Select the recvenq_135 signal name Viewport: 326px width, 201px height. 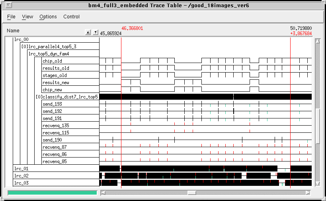coord(56,126)
